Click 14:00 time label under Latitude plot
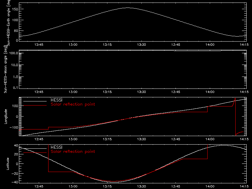The width and height of the screenshot is (252, 189). 210,186
